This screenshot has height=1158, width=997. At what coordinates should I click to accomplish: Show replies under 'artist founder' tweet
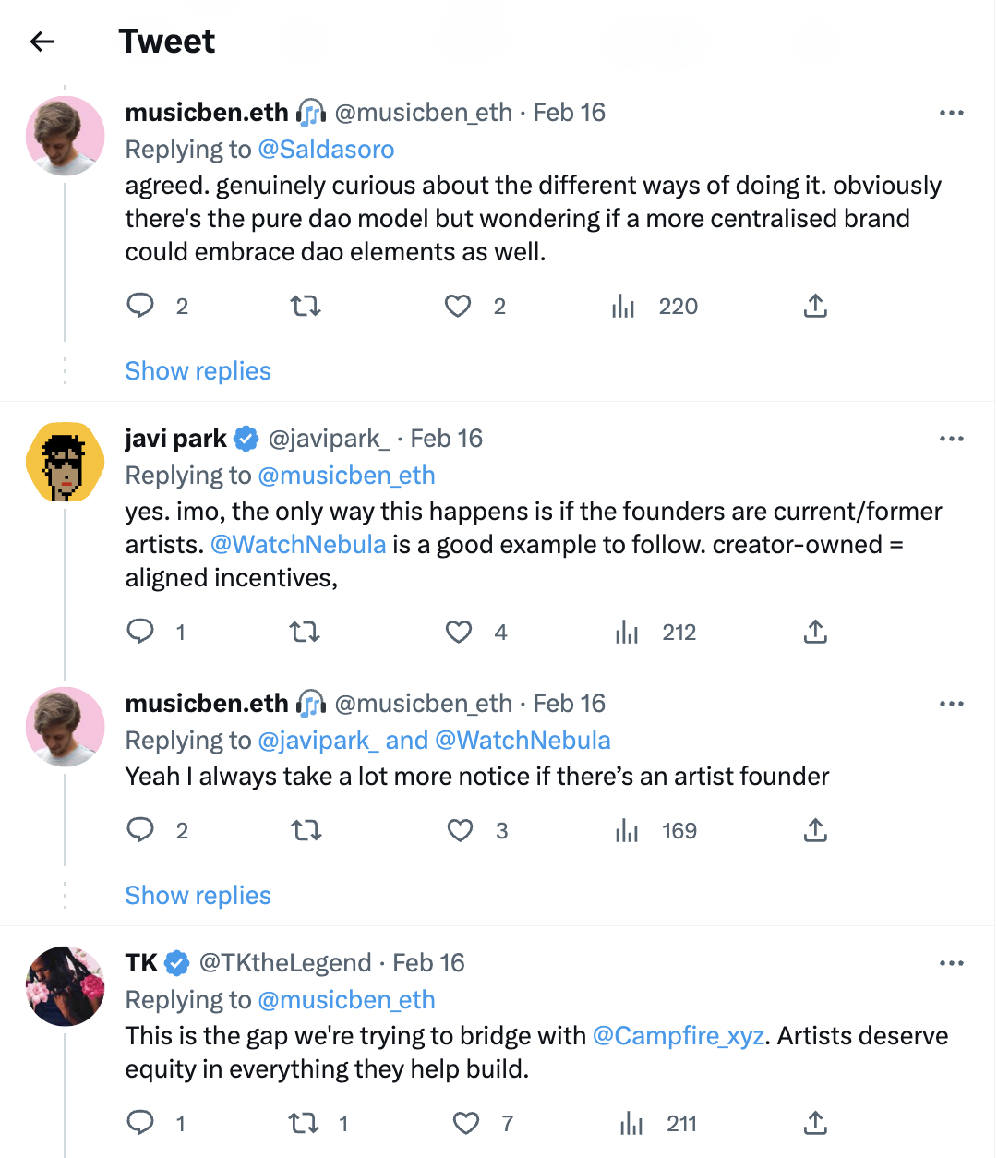click(x=198, y=896)
